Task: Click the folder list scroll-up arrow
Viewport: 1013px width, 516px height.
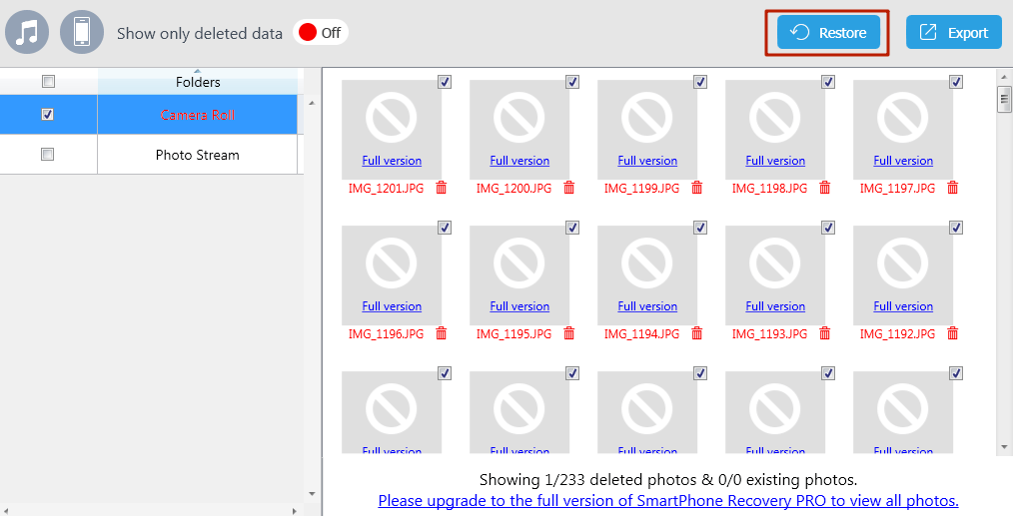Action: (x=310, y=103)
